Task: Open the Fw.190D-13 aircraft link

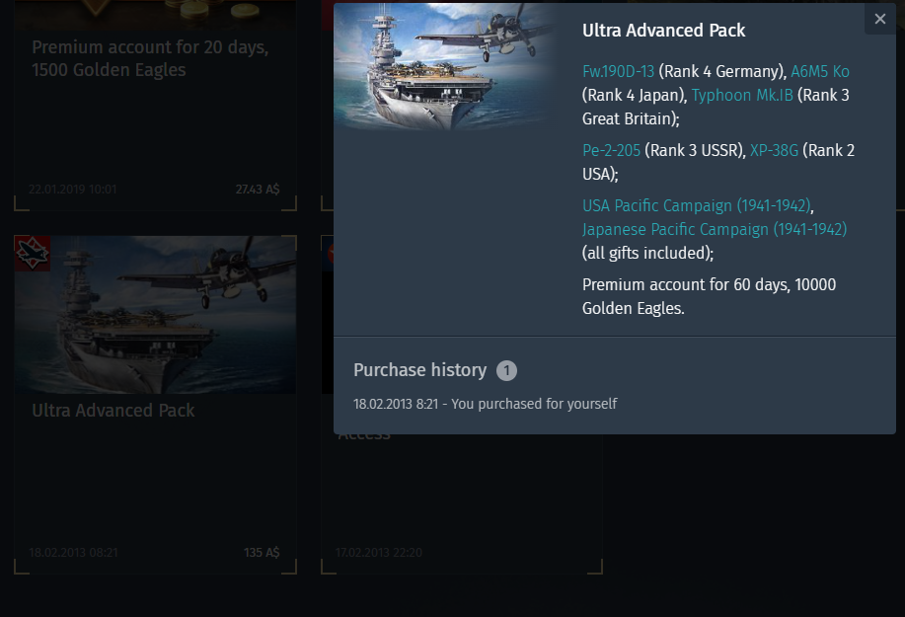Action: click(619, 71)
